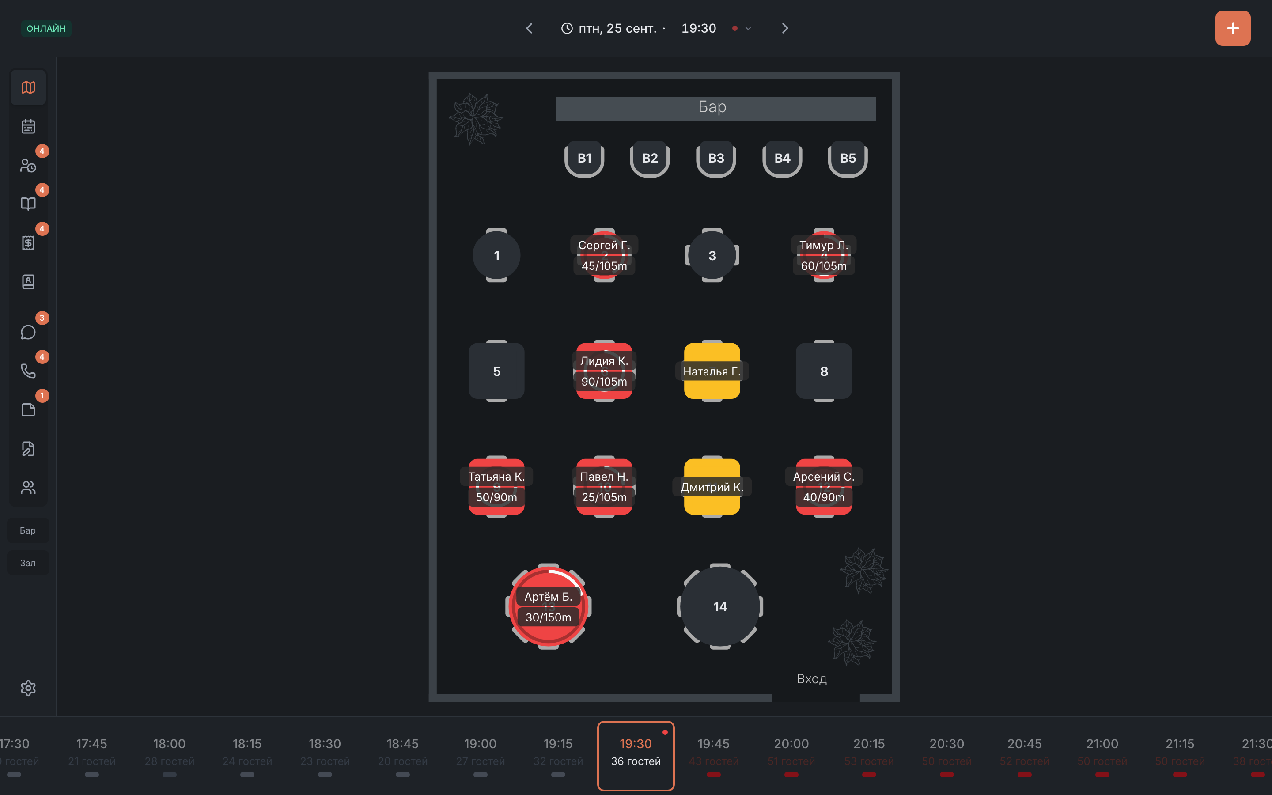Open the floor map view icon

click(28, 87)
